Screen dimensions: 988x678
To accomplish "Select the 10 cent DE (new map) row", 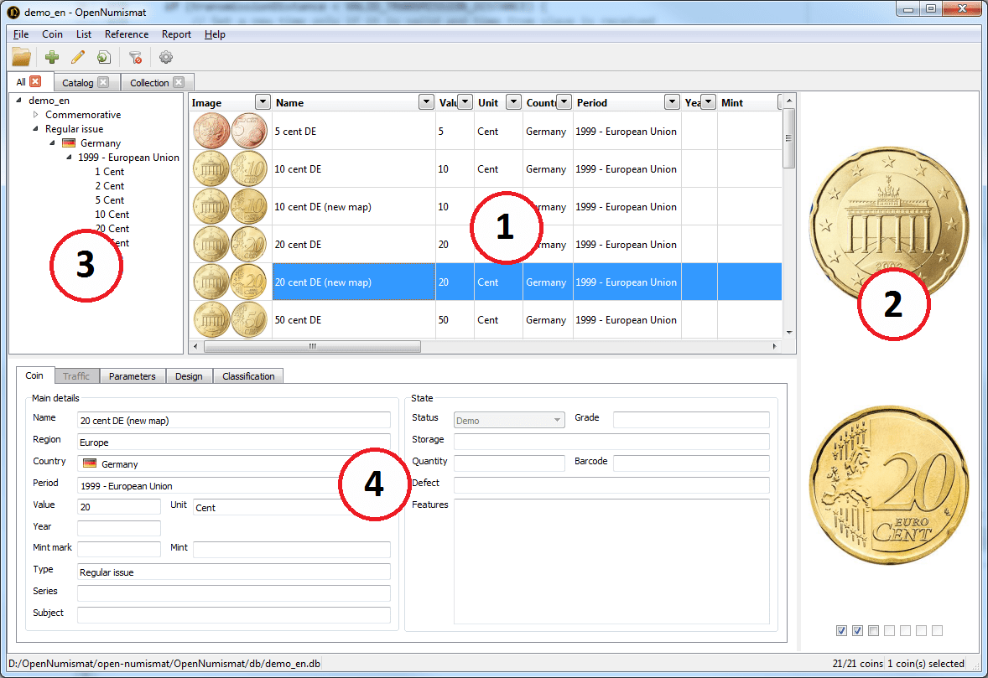I will click(x=485, y=206).
